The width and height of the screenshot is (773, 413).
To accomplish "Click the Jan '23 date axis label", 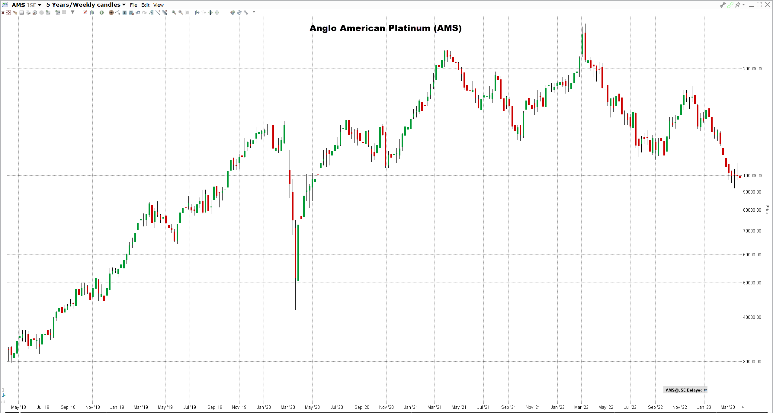I will 704,407.
